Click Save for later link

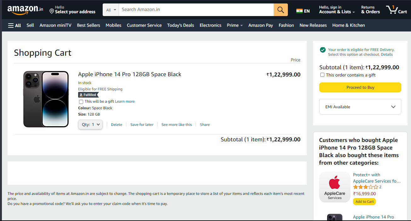click(x=142, y=125)
